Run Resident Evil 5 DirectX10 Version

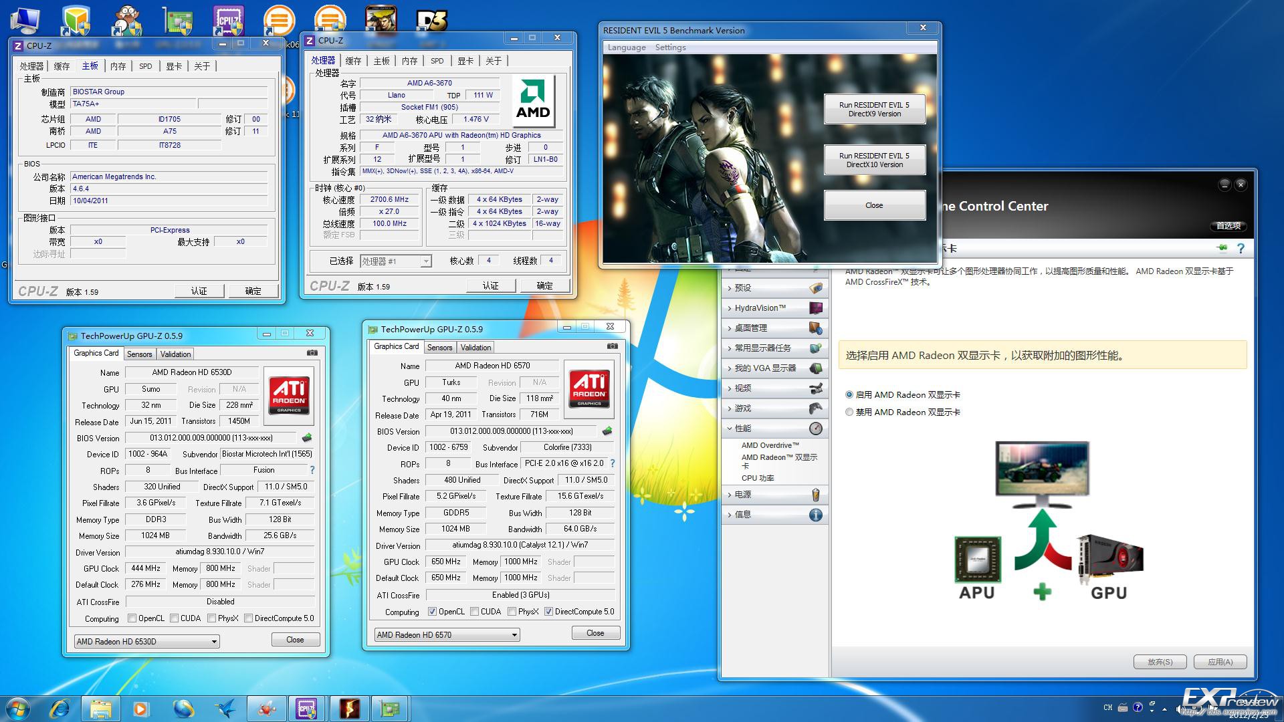875,160
